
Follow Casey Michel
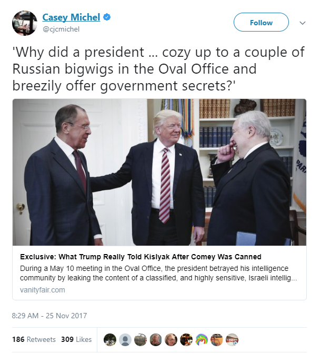[x=261, y=22]
